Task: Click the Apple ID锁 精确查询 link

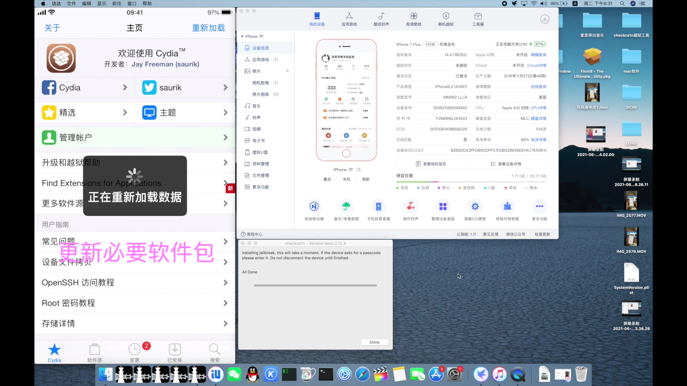Action: [x=539, y=55]
